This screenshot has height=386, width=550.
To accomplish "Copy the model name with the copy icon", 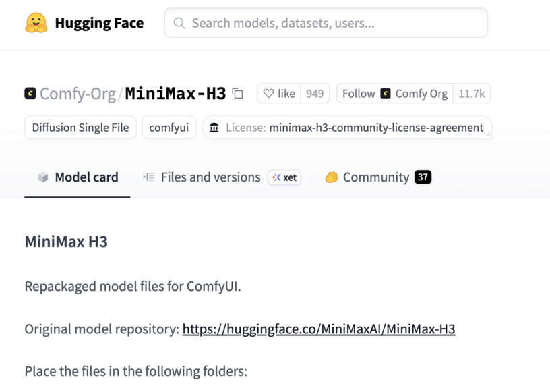I will 238,93.
